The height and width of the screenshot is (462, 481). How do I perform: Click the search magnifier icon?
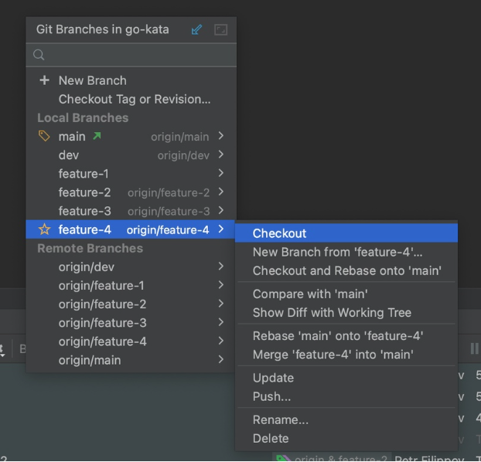click(x=39, y=55)
